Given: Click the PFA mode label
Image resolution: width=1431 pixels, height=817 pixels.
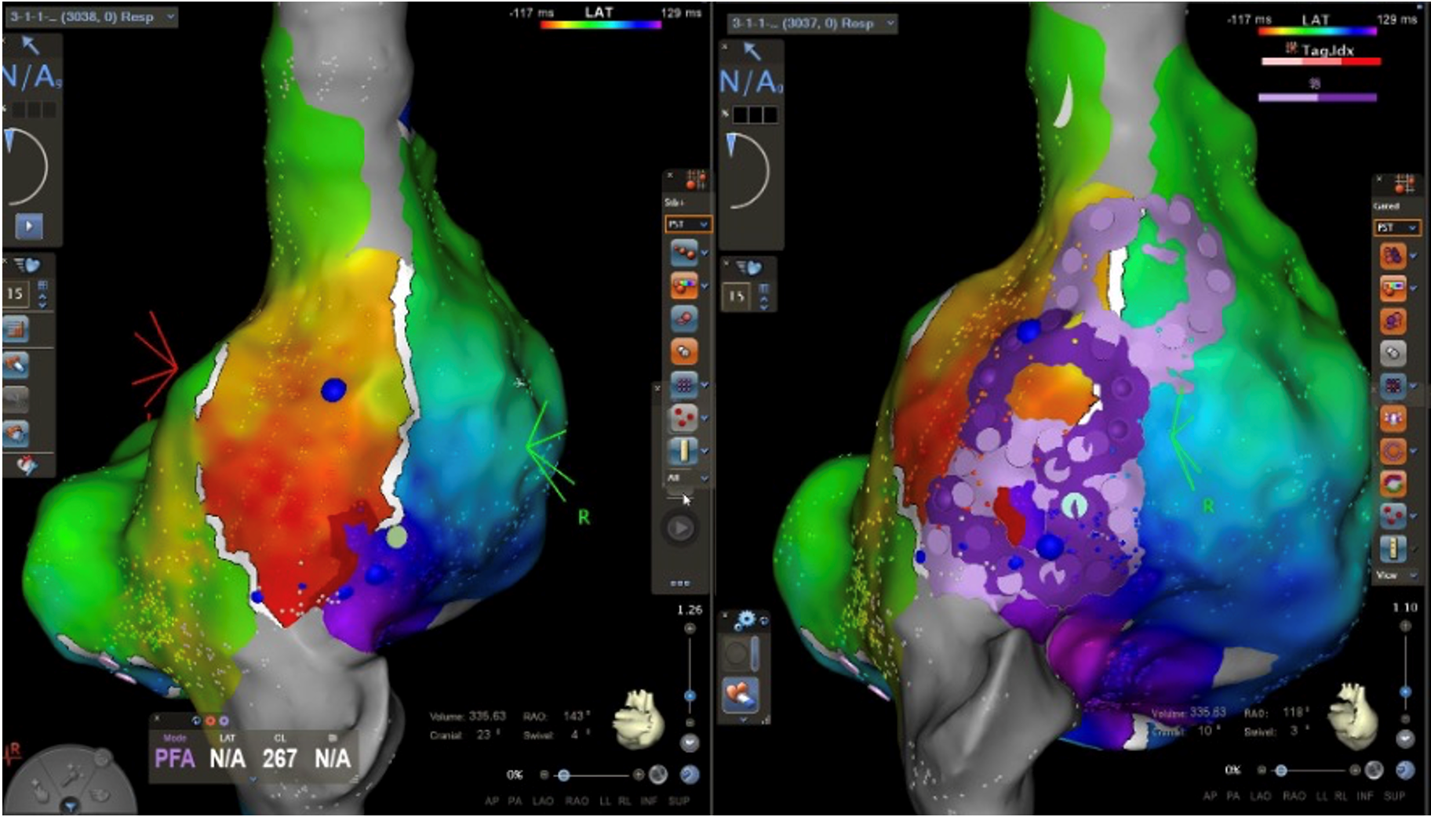Looking at the screenshot, I should click(x=175, y=758).
